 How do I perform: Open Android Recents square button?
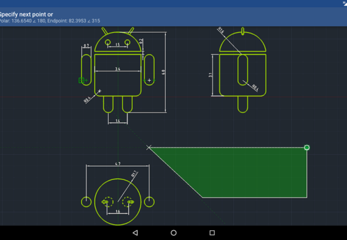[212, 233]
